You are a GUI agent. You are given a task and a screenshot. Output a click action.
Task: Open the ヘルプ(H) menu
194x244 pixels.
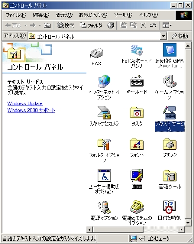pos(149,15)
